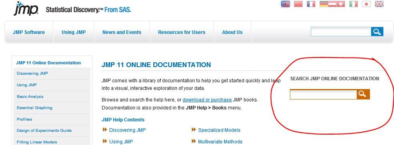The width and height of the screenshot is (394, 145).
Task: Select the United States flag icon
Action: (285, 4)
